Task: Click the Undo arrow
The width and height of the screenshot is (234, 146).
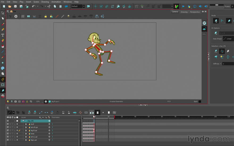Action: tap(34, 6)
